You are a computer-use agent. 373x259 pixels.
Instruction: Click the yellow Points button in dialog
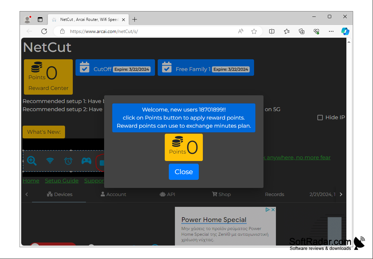(184, 147)
